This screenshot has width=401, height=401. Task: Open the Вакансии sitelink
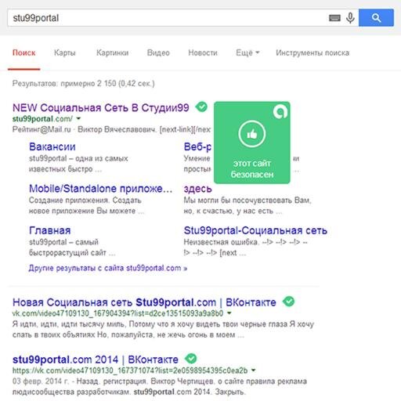tap(52, 146)
